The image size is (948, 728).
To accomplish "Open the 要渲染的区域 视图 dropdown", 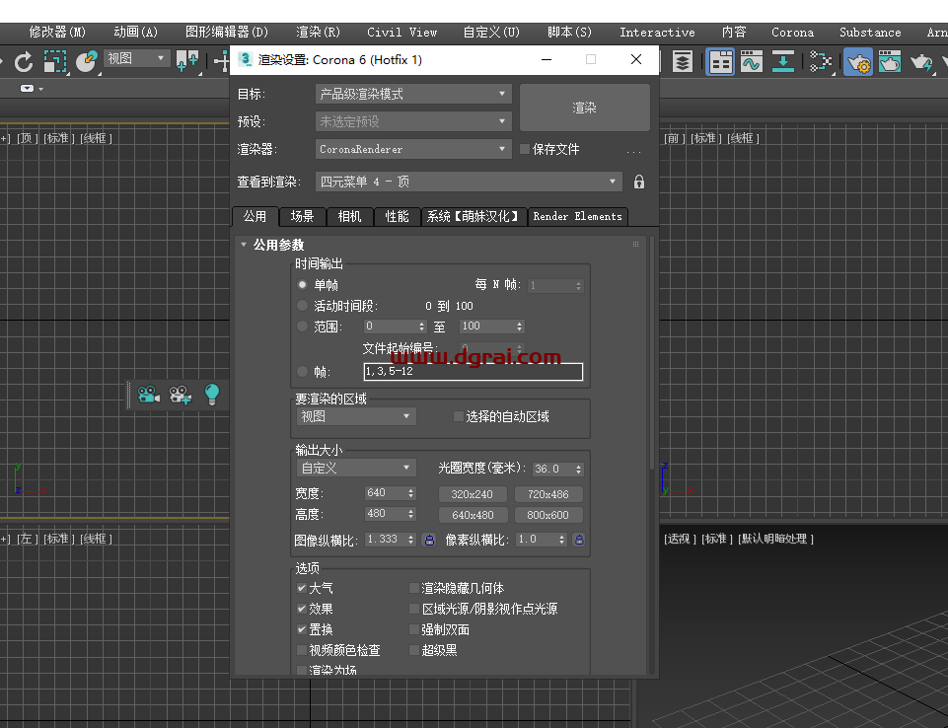I will click(356, 416).
